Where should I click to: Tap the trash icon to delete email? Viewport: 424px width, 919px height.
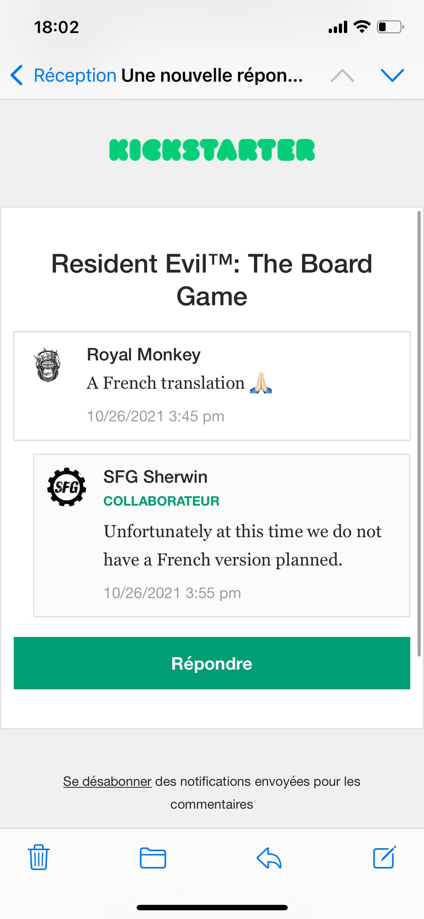click(39, 857)
